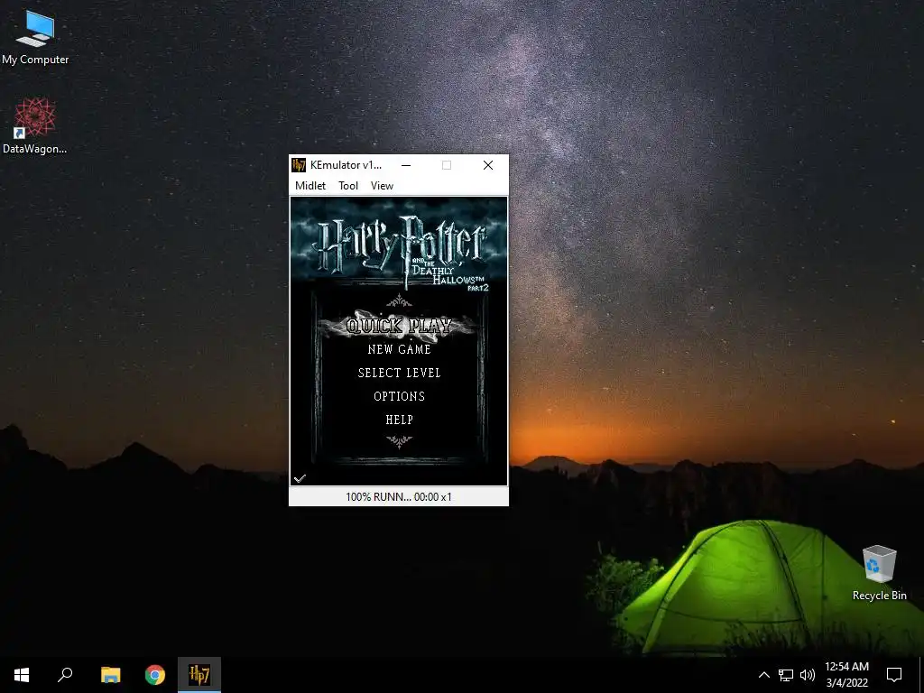Open File Explorer from taskbar
This screenshot has width=924, height=693.
tap(110, 675)
